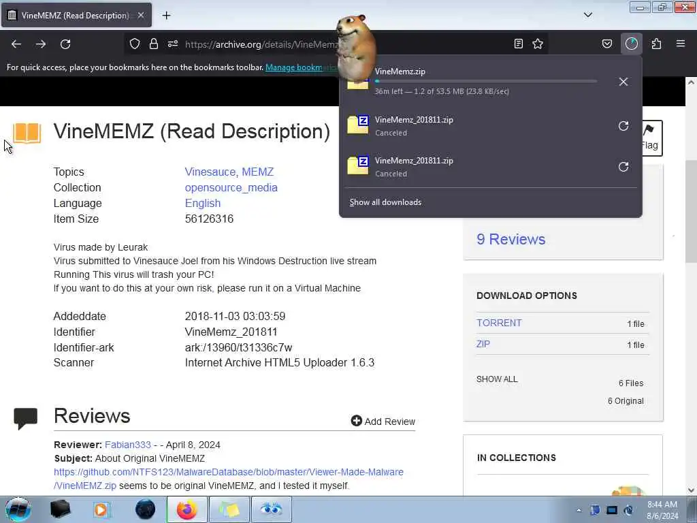Open Save to Pocket icon
The width and height of the screenshot is (697, 523).
click(x=607, y=44)
